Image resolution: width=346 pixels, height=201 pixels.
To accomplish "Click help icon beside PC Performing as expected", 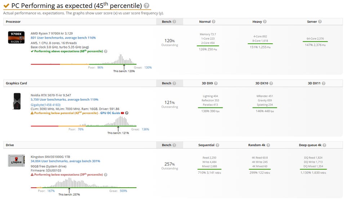I will tap(146, 5).
